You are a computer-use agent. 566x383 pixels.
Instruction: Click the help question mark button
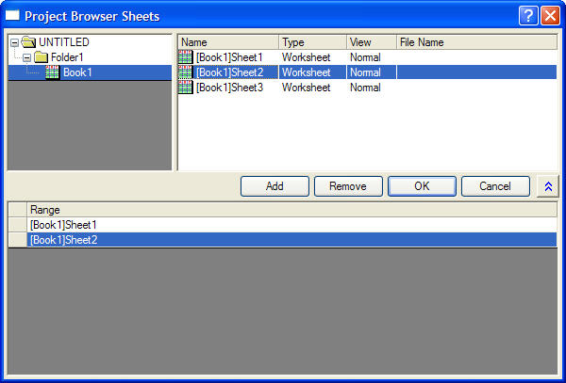[x=528, y=16]
